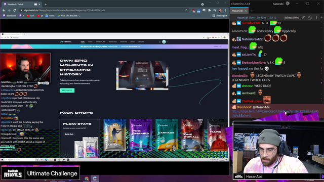Open the LoFi bookmark
The width and height of the screenshot is (324, 182).
(x=30, y=16)
